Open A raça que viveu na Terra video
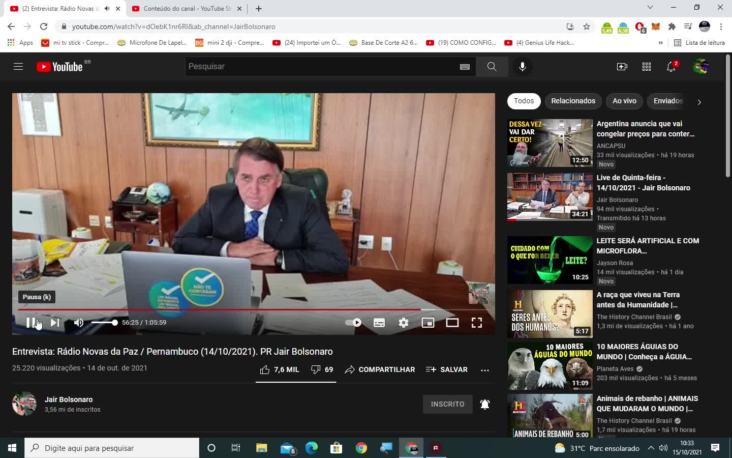 [637, 300]
